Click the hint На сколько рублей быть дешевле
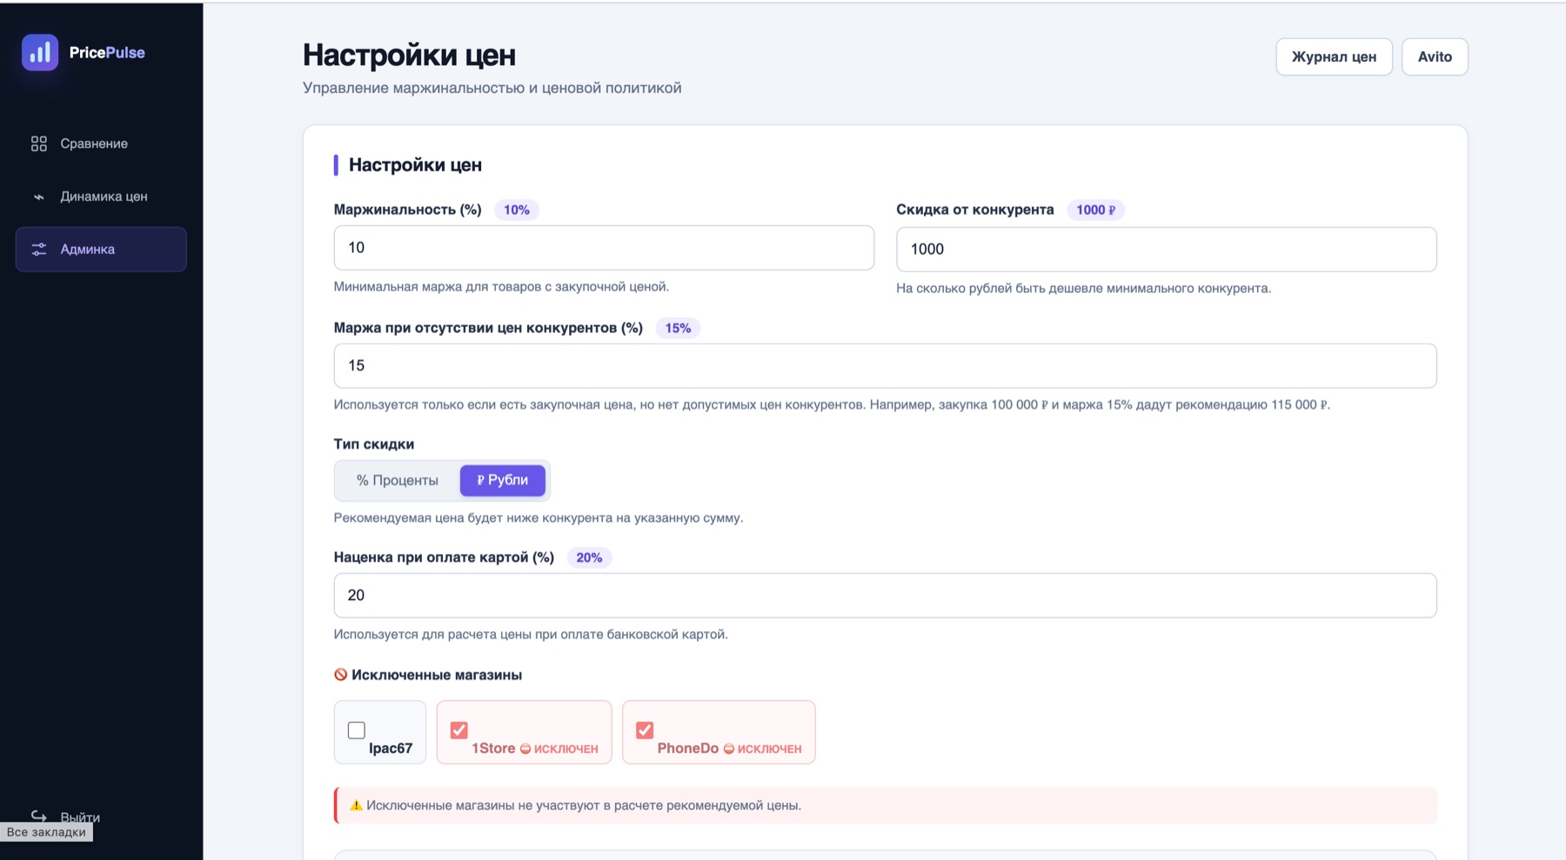The height and width of the screenshot is (860, 1566). click(x=1084, y=289)
